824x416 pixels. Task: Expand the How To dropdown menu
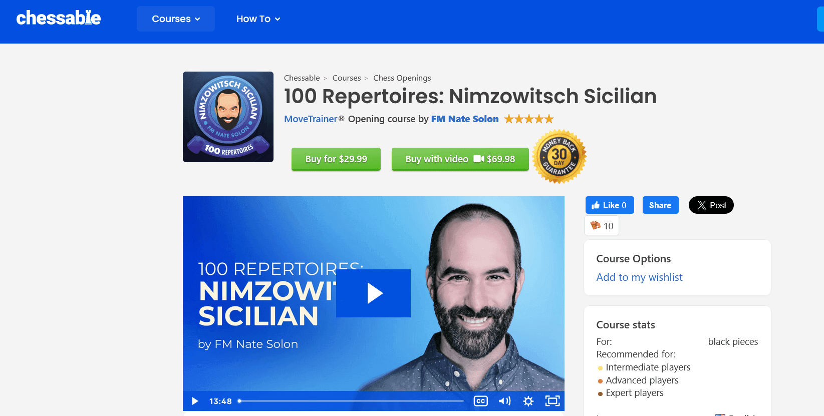point(258,19)
